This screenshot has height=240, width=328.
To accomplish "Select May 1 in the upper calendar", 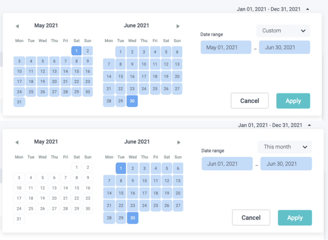I will (x=76, y=51).
